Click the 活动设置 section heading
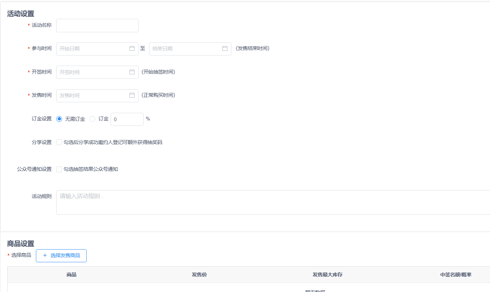Image resolution: width=490 pixels, height=292 pixels. coord(21,14)
